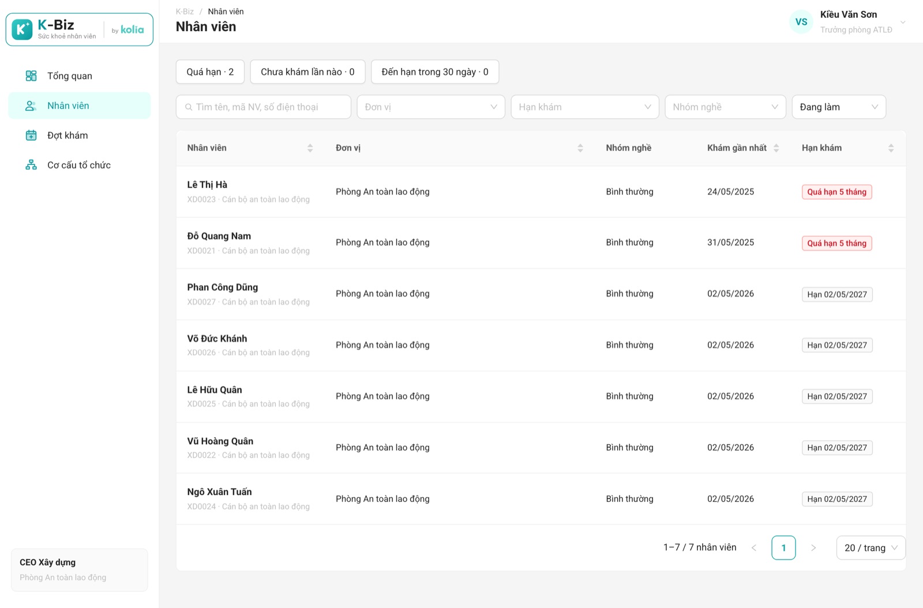This screenshot has width=923, height=608.
Task: Filter by Quá hạn · 2
Action: [x=210, y=72]
